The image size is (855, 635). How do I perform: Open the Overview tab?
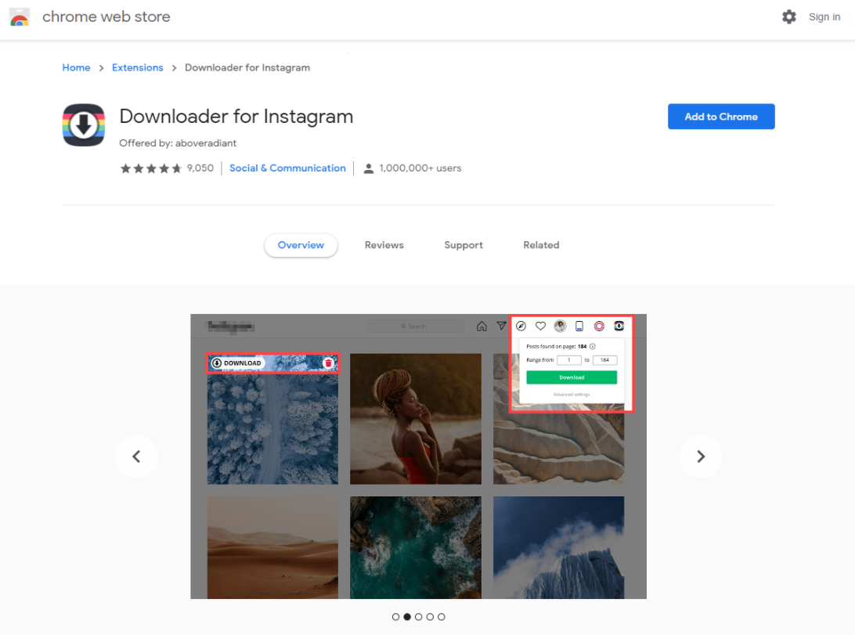(301, 245)
